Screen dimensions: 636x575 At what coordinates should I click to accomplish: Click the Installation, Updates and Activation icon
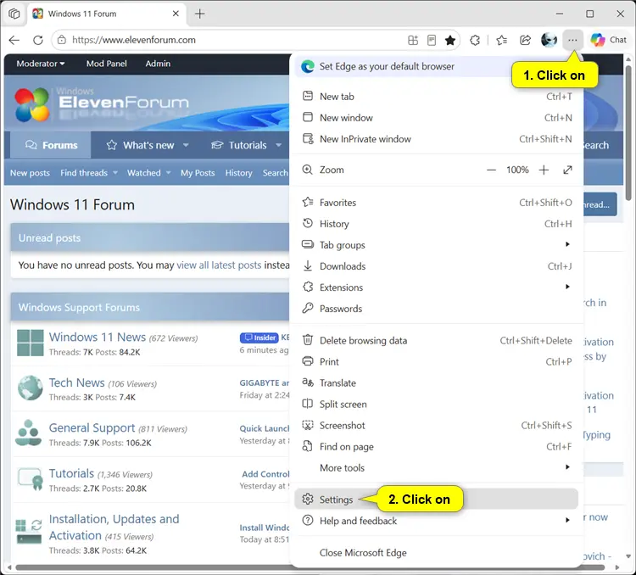[28, 531]
